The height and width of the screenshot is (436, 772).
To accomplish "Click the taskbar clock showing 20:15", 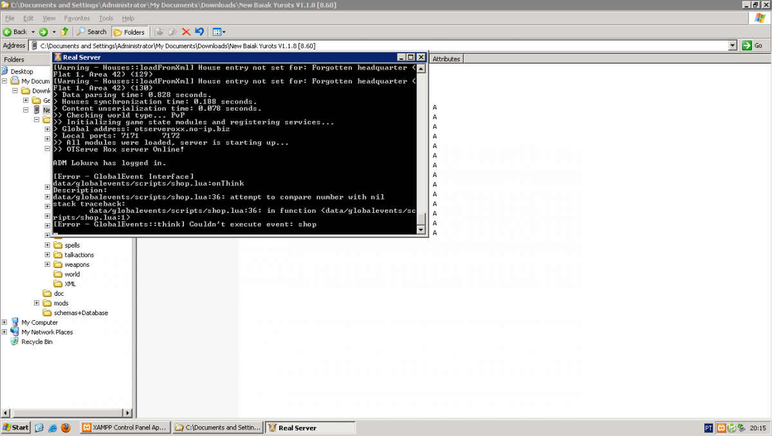I will tap(757, 428).
